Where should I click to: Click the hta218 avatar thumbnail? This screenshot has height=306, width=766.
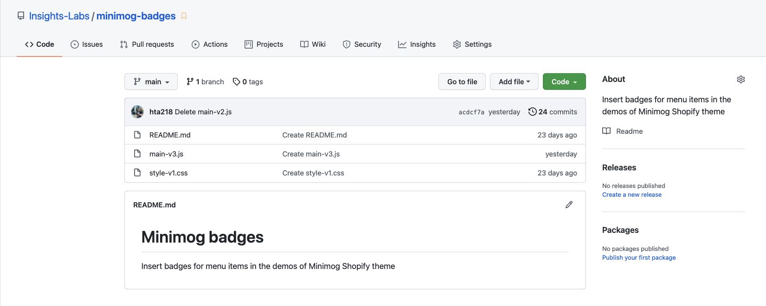[x=137, y=112]
